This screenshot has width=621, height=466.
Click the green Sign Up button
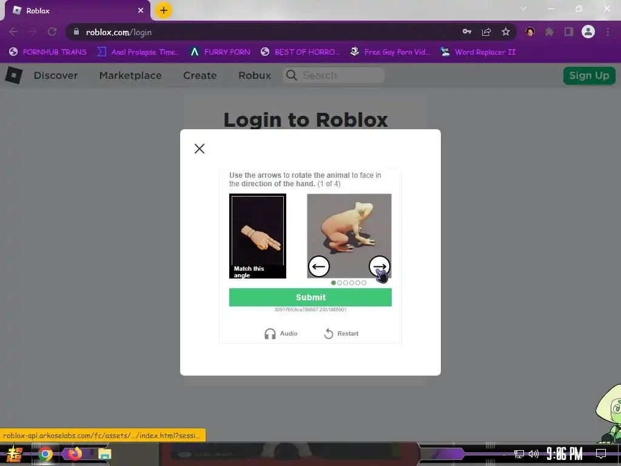click(x=589, y=75)
